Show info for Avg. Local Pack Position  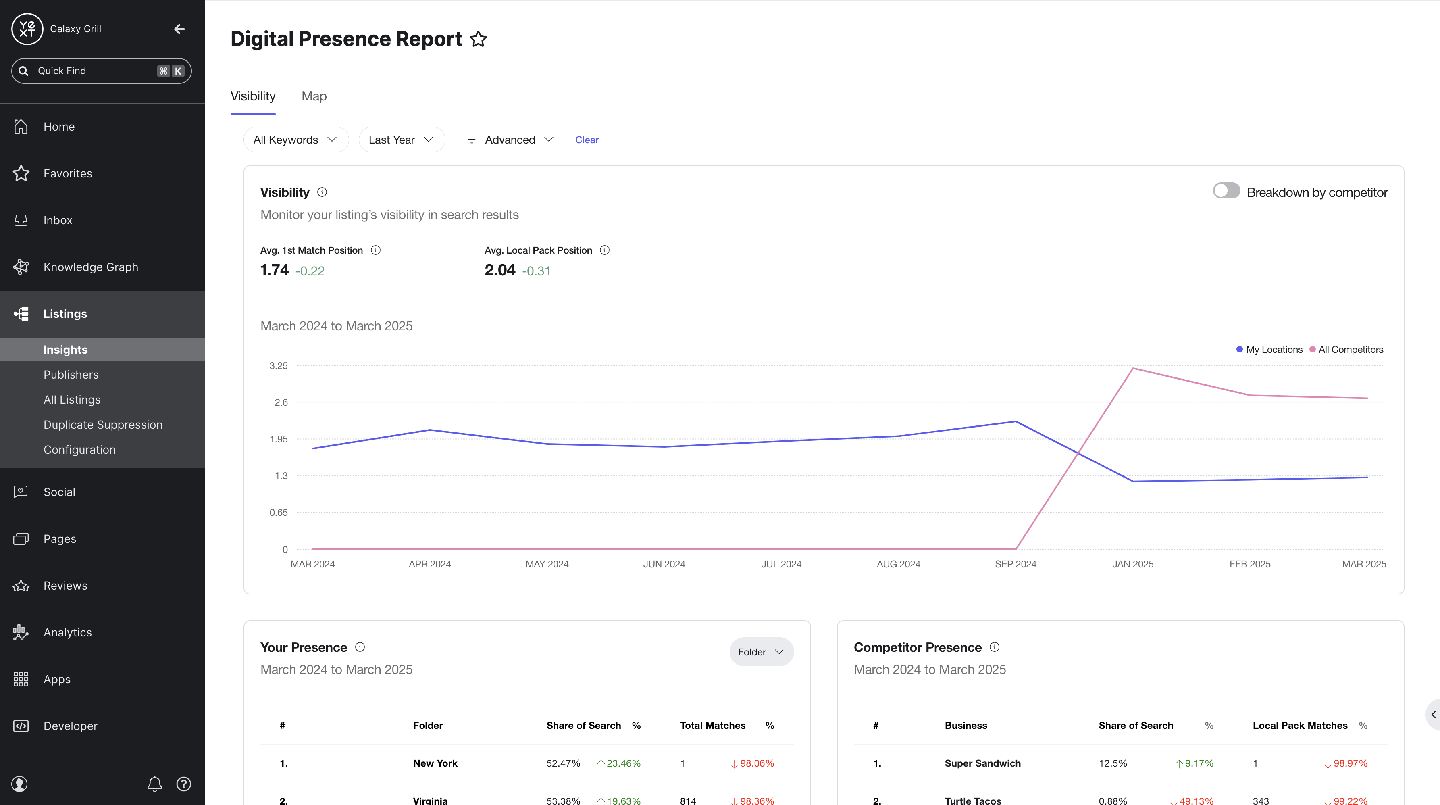(604, 250)
